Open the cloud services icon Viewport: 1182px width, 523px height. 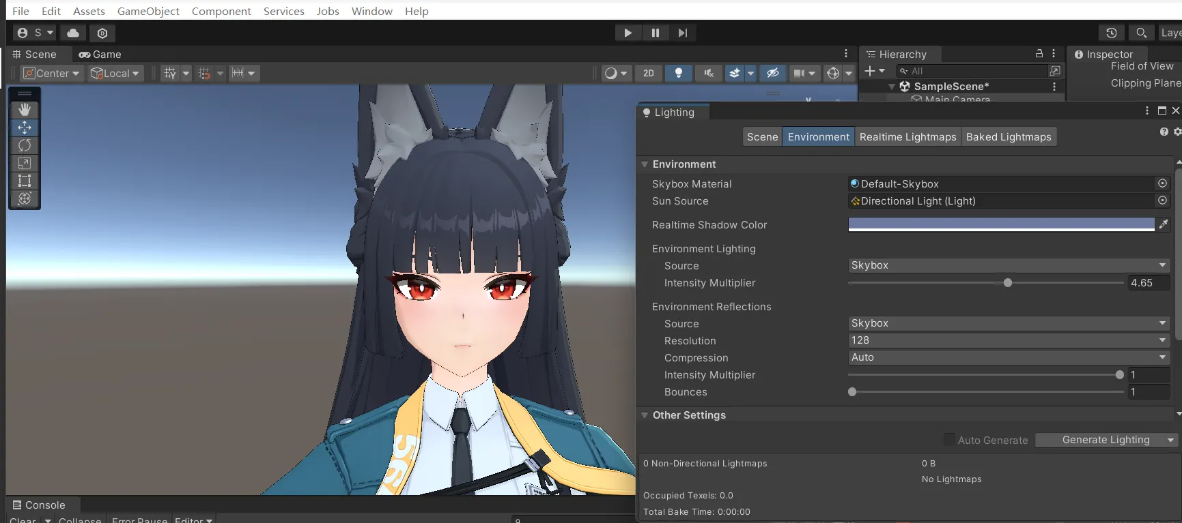(73, 33)
